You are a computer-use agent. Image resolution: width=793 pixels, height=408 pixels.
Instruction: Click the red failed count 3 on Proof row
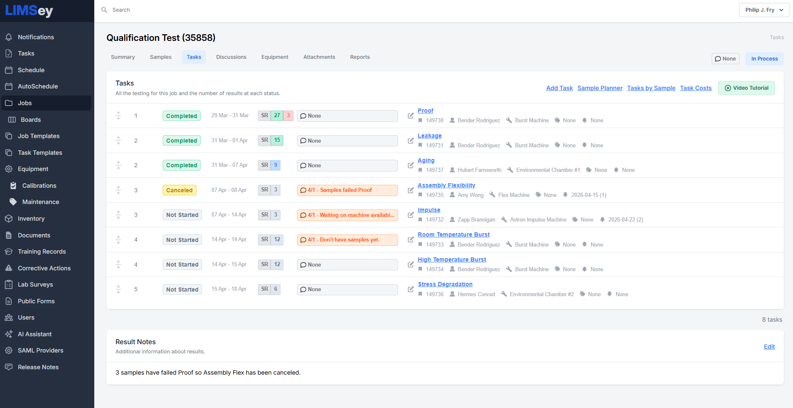(x=288, y=116)
